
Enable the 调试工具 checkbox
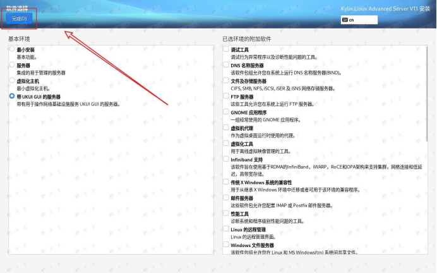226,49
